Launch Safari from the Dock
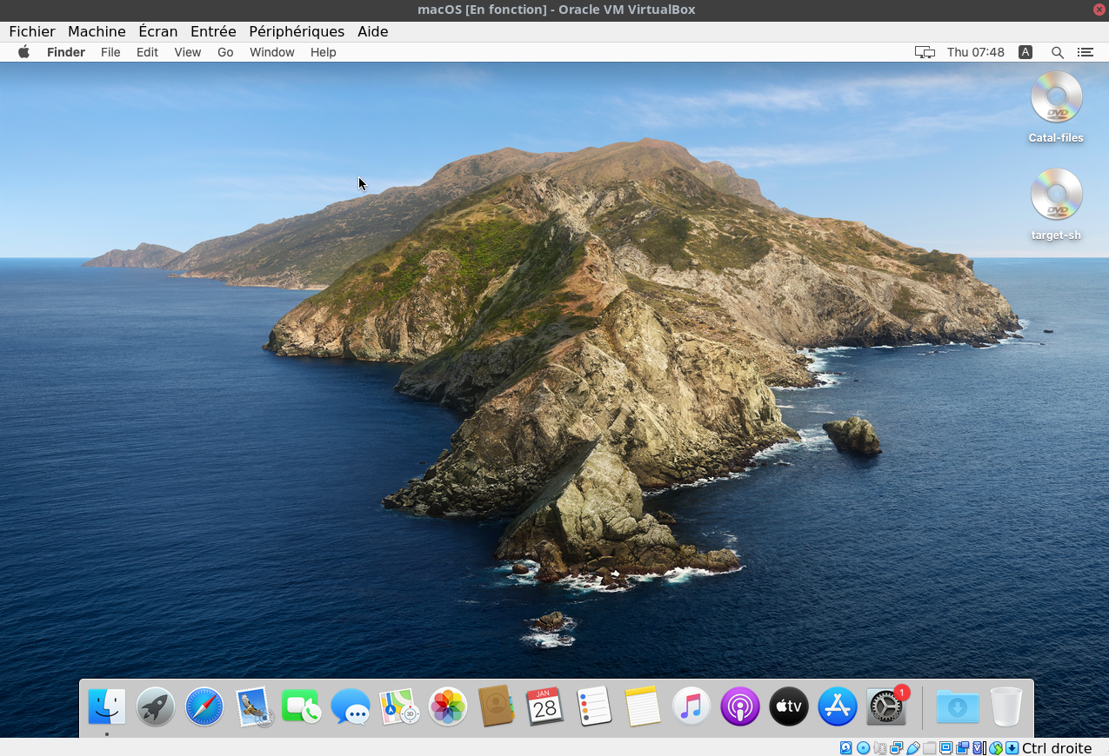 click(204, 706)
